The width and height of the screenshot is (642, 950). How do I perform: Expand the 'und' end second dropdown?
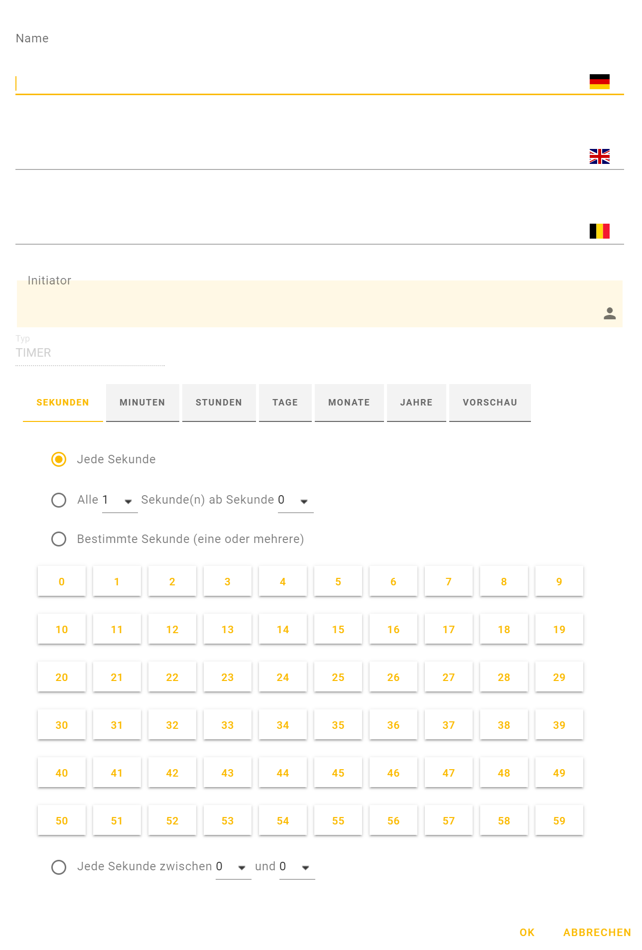(297, 867)
